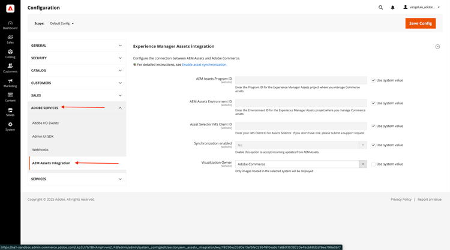Image resolution: width=450 pixels, height=250 pixels.
Task: Expand the SALES section
Action: (x=77, y=95)
